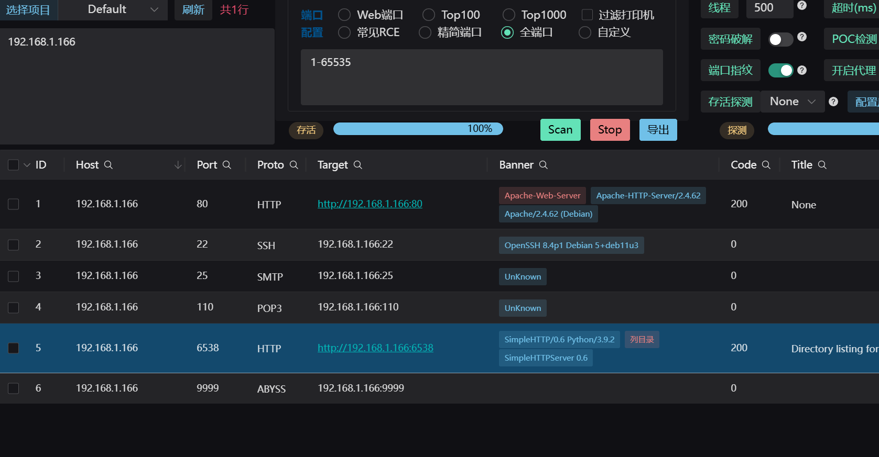Choose the 精简端口 radio option
The image size is (879, 457).
425,32
